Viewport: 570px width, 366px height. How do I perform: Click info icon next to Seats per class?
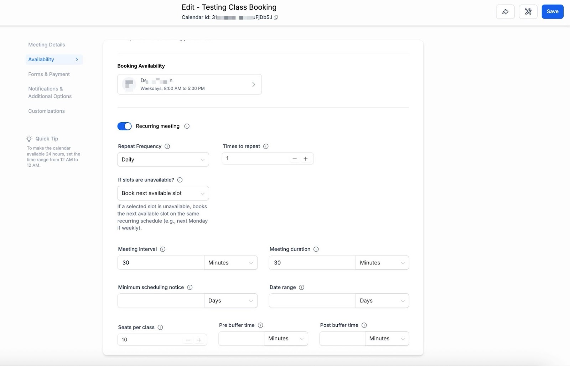coord(160,328)
